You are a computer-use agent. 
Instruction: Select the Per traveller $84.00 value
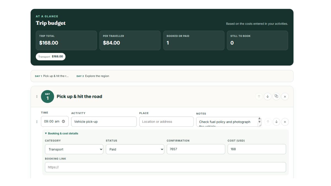tap(111, 43)
